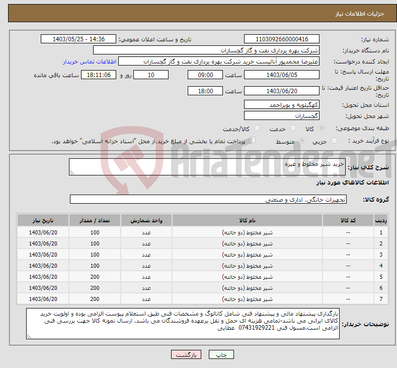This screenshot has width=397, height=368.
Task: Click the ردیف column header
Action: click(x=381, y=220)
